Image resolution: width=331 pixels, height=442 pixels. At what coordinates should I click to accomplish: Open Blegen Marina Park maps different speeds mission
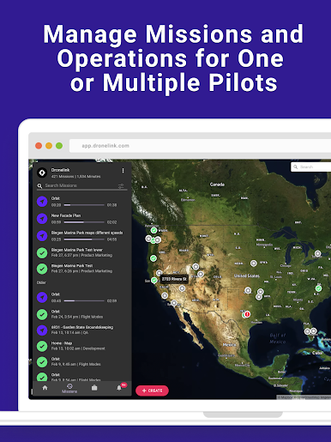(x=82, y=236)
